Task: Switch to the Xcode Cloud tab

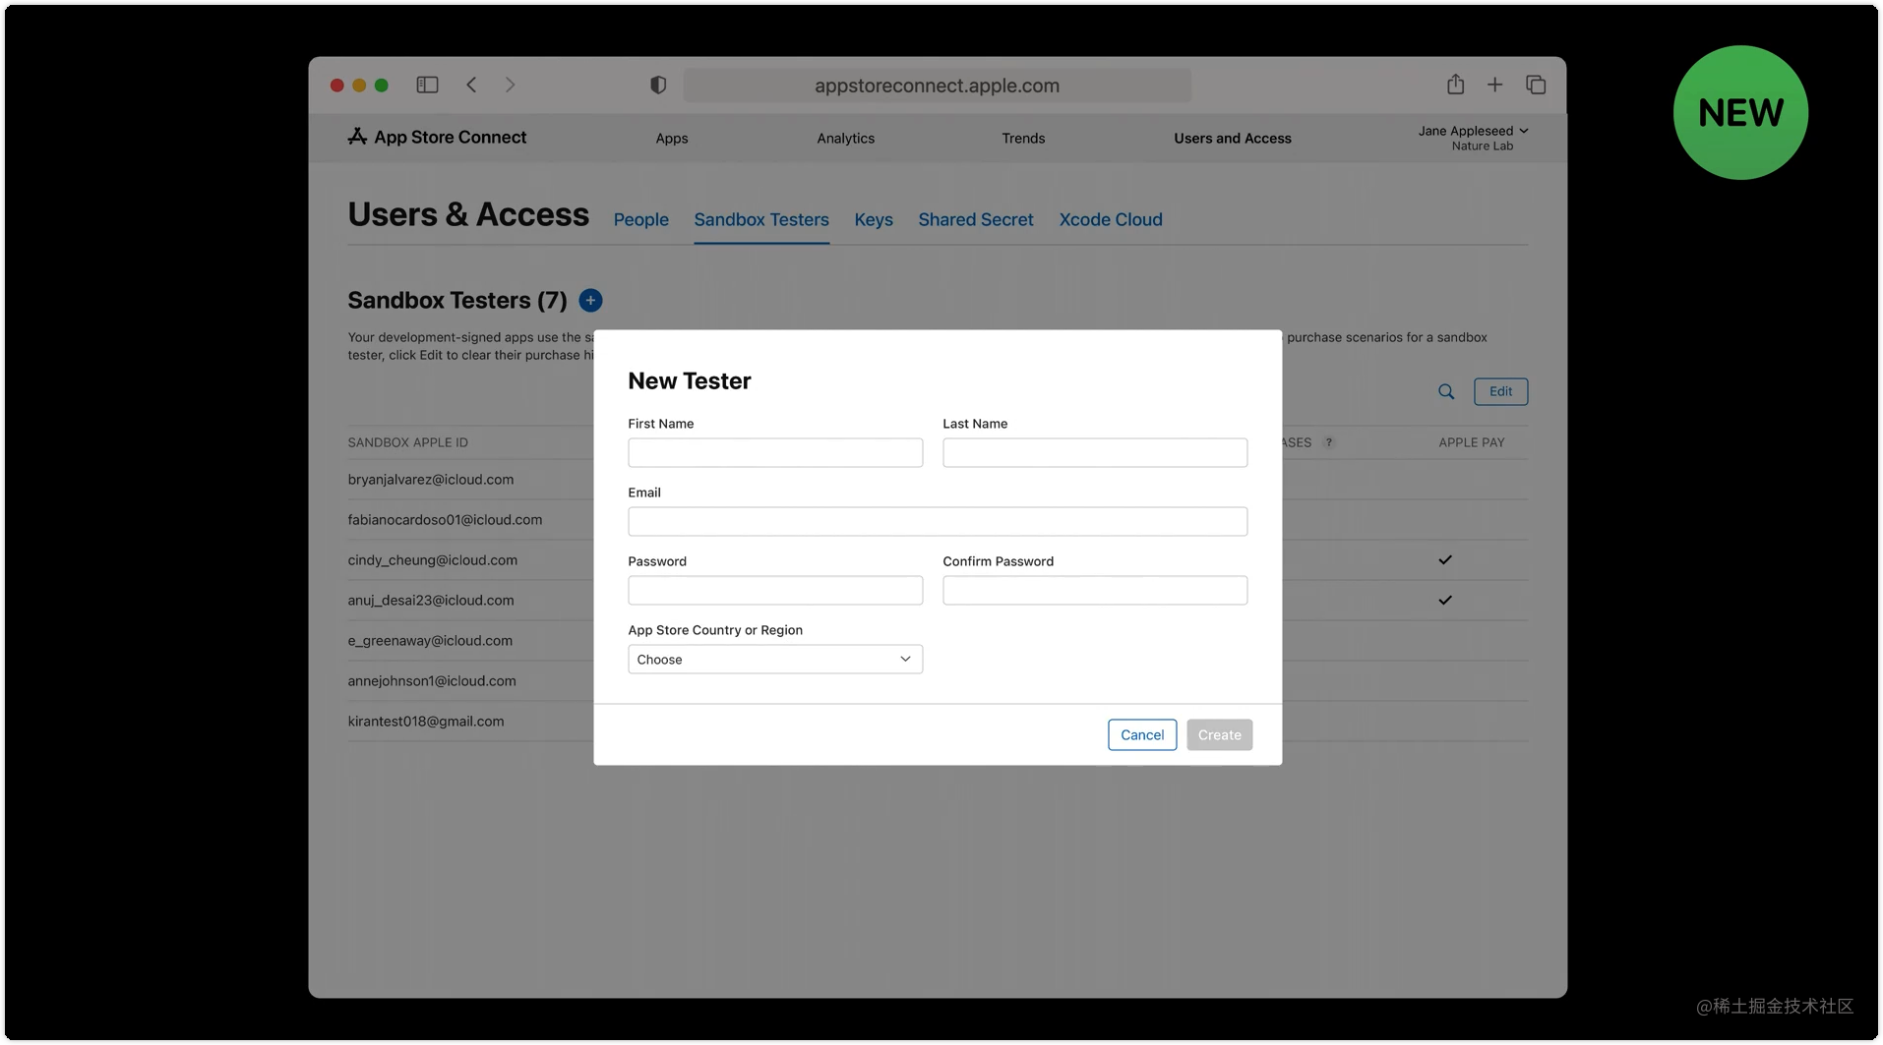Action: (1111, 219)
